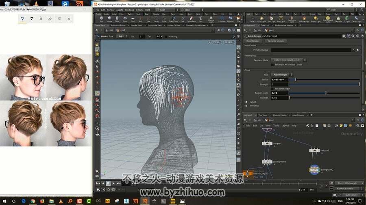Viewport: 366px width, 205px height.
Task: Click network editor search magnifier icon
Action: click(358, 126)
